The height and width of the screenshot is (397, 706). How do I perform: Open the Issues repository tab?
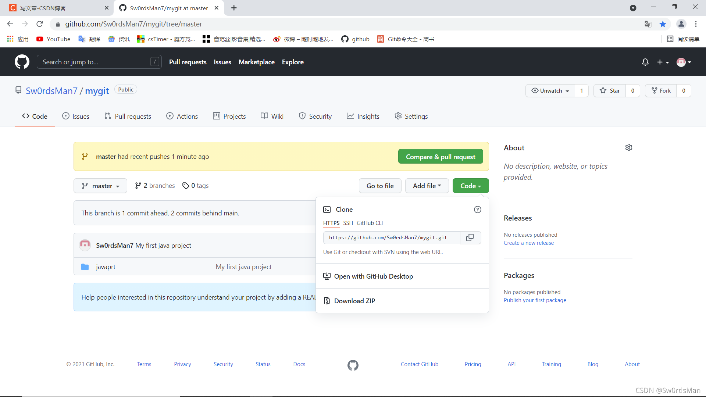(x=76, y=116)
